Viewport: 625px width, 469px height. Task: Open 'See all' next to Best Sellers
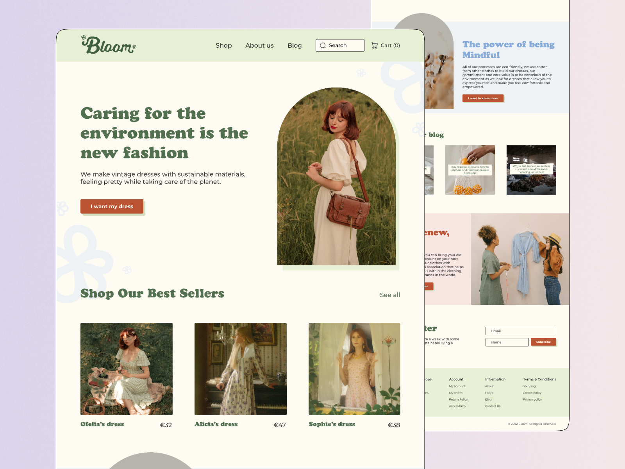point(389,295)
